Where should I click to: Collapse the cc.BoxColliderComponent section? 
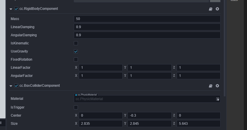11,86
